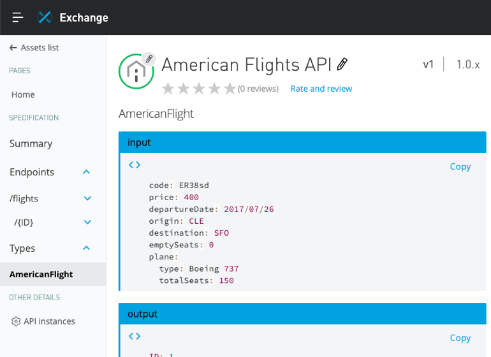The width and height of the screenshot is (491, 357).
Task: Rate the API five stars
Action: pyautogui.click(x=230, y=89)
